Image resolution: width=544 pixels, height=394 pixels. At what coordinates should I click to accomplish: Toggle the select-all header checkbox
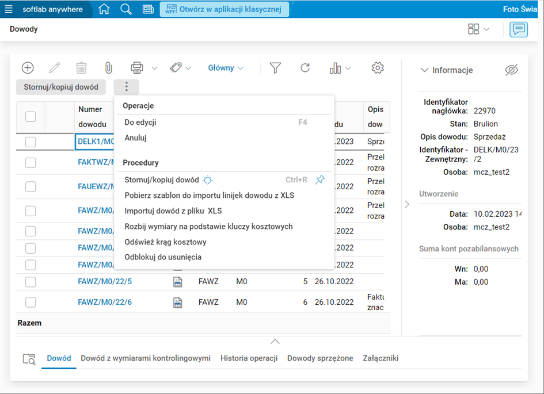[x=31, y=117]
